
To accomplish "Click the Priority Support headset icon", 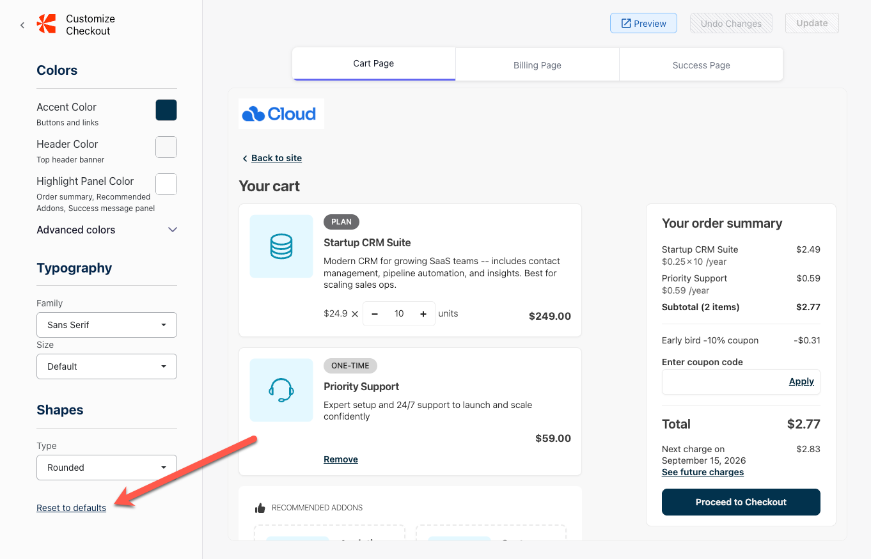I will click(281, 390).
